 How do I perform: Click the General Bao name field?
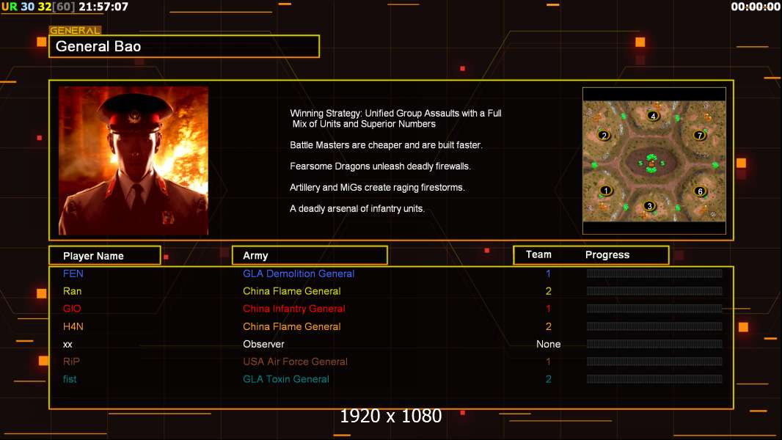click(184, 46)
